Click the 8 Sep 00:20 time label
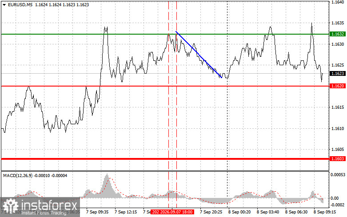Viewport: 347px width, 217px height. pyautogui.click(x=239, y=212)
